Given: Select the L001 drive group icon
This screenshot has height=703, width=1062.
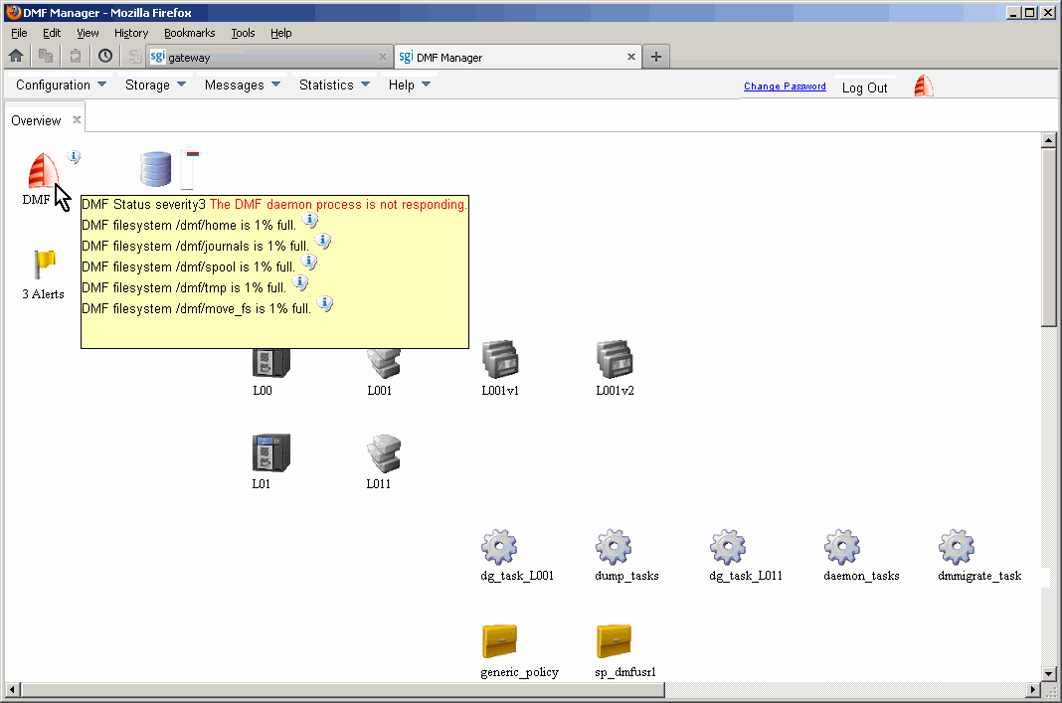Looking at the screenshot, I should pyautogui.click(x=384, y=363).
